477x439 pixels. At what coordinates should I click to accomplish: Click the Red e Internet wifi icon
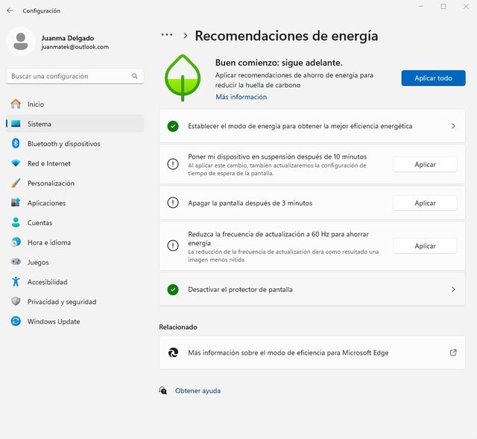point(15,163)
